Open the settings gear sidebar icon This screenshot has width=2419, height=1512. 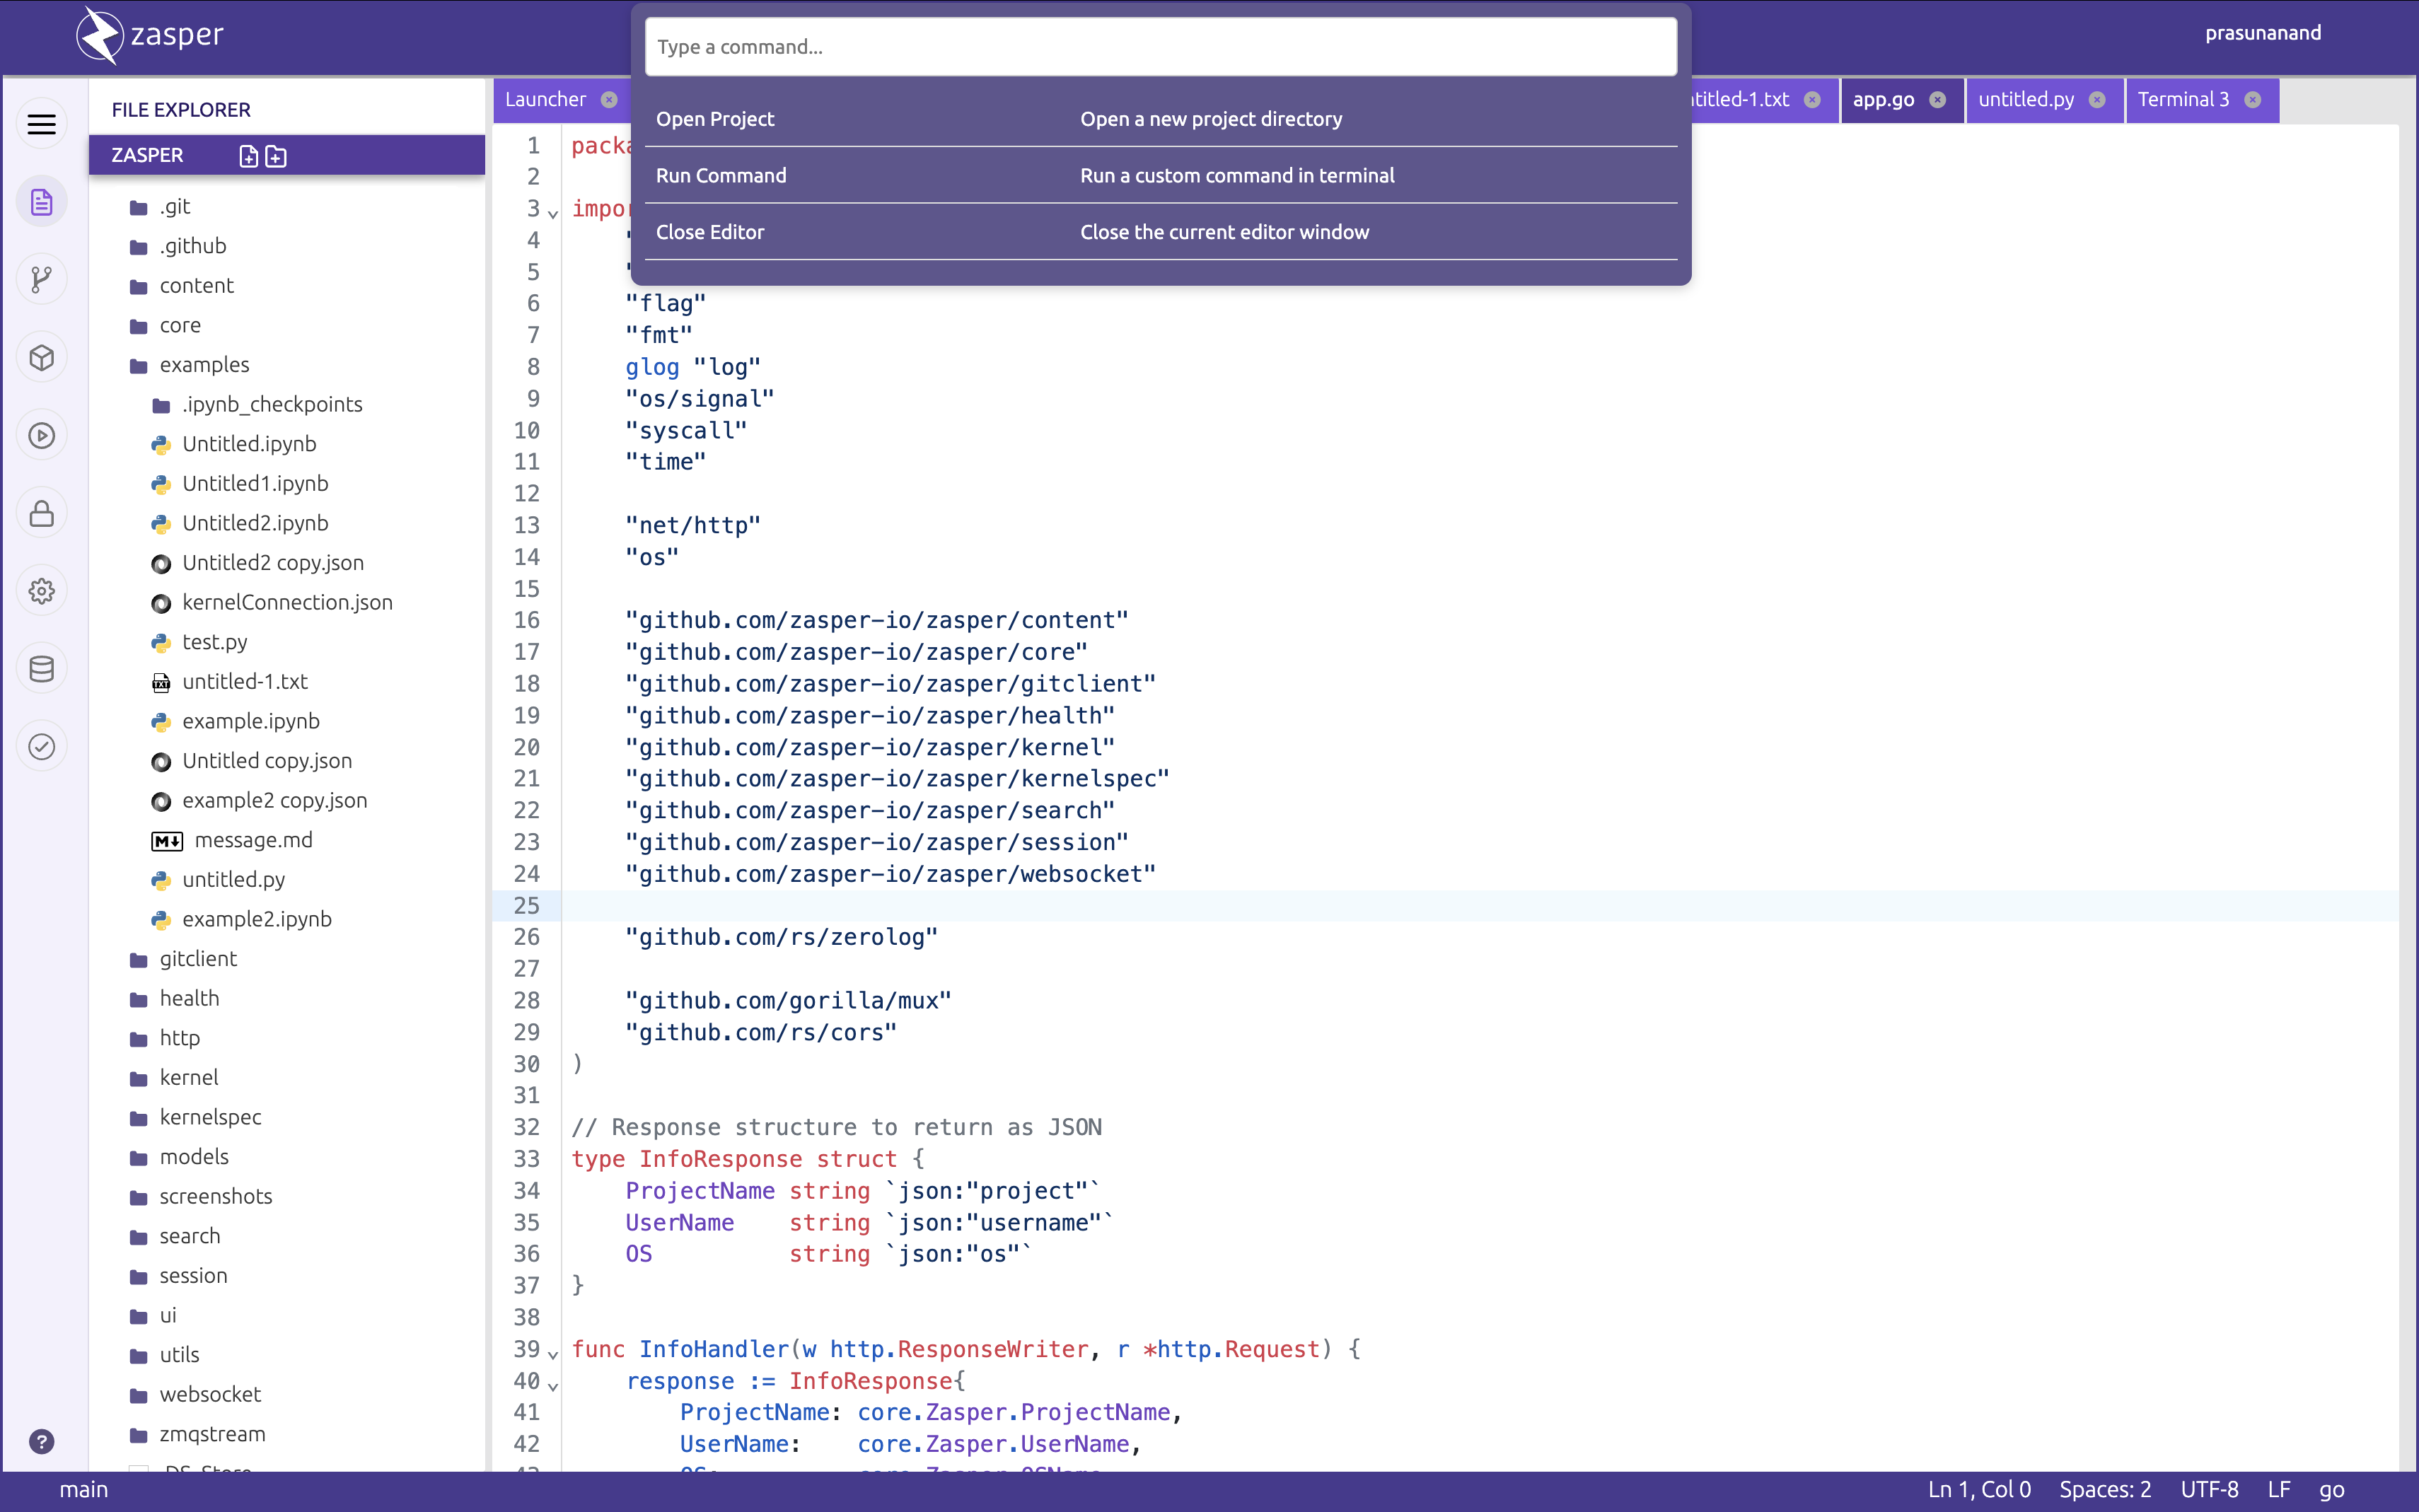[x=41, y=591]
